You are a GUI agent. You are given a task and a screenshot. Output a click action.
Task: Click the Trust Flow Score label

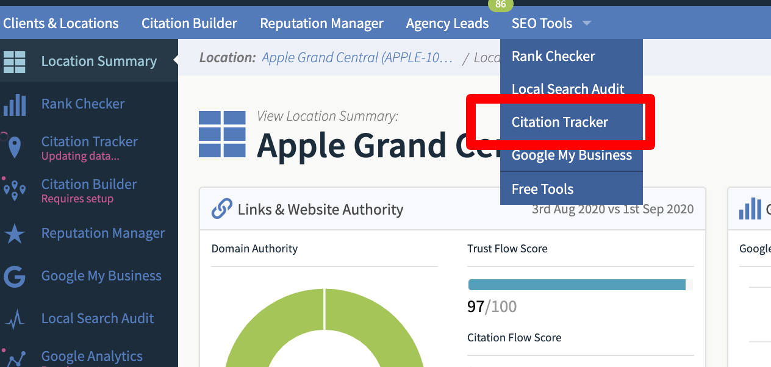507,249
